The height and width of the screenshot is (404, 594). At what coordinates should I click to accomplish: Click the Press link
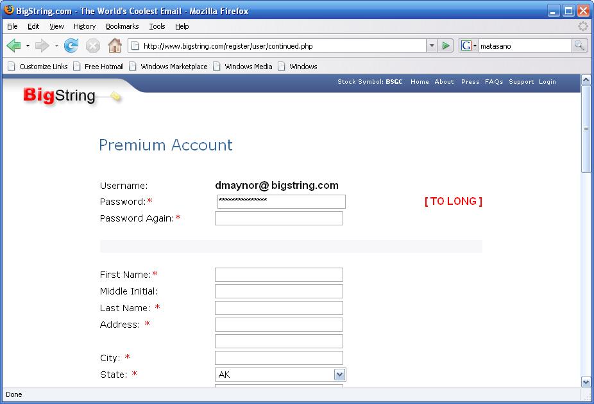[x=470, y=82]
